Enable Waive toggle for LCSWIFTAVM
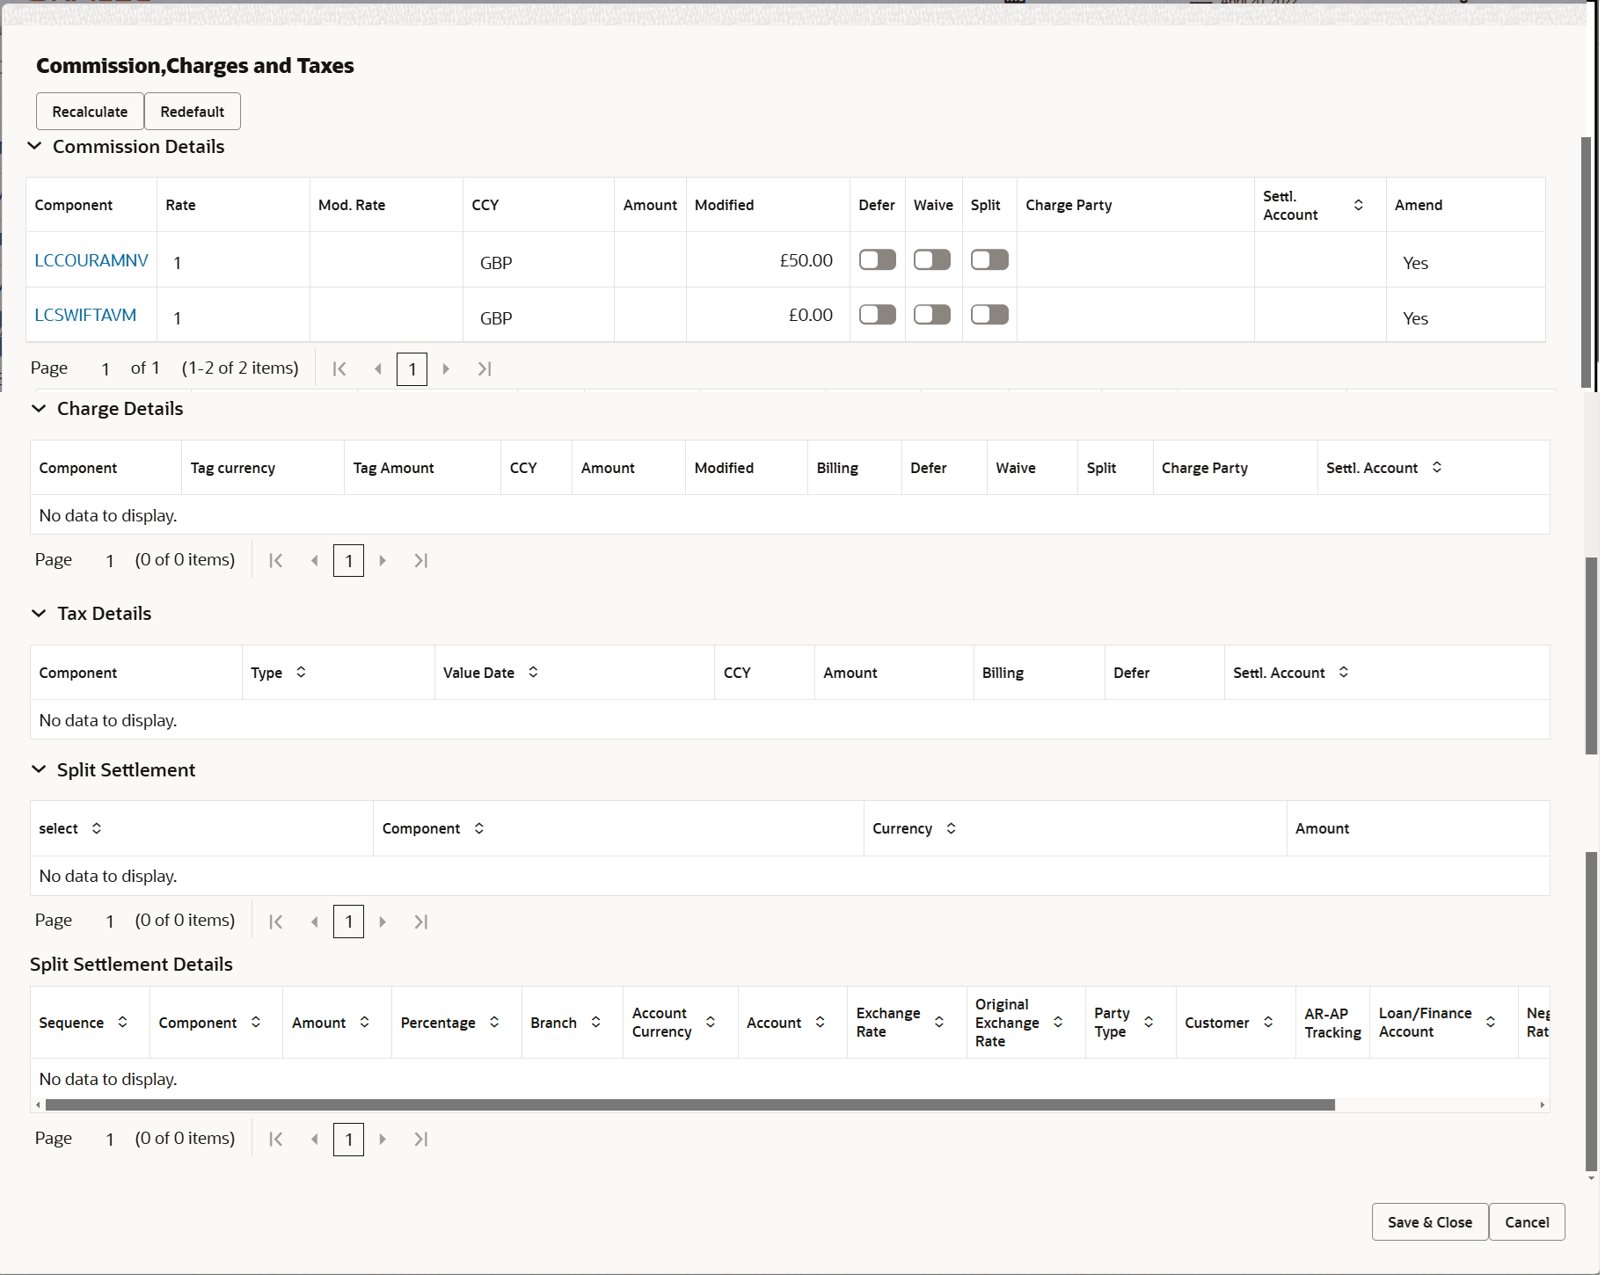1605x1275 pixels. click(932, 314)
